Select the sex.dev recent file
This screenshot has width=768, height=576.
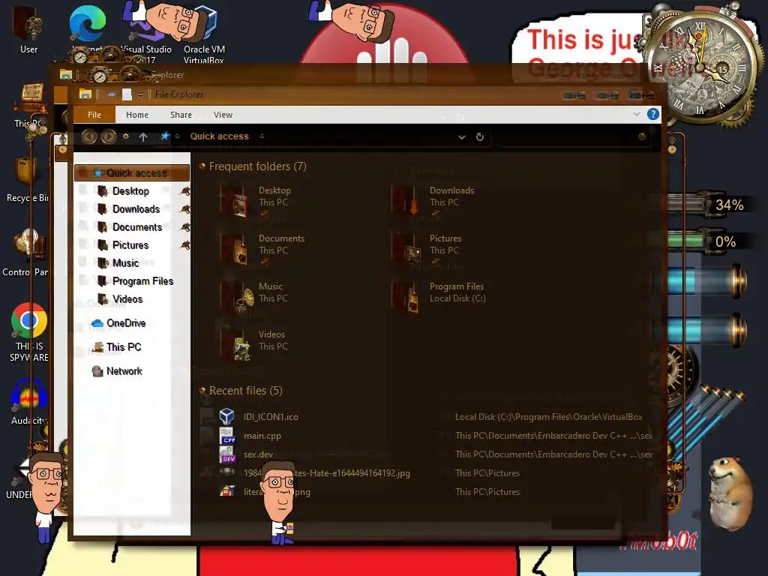258,454
